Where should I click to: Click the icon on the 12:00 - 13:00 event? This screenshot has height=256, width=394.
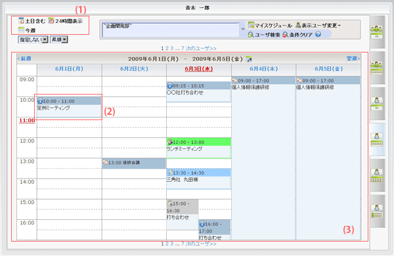pyautogui.click(x=170, y=142)
